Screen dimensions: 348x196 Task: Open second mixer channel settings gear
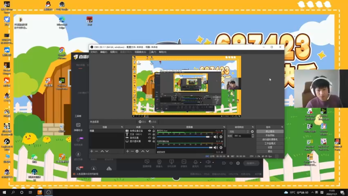tap(221, 148)
